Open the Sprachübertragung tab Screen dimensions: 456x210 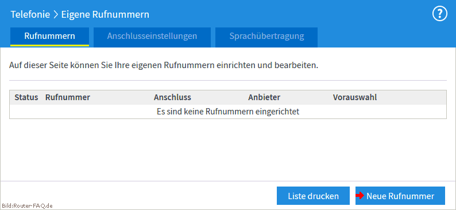(x=266, y=37)
